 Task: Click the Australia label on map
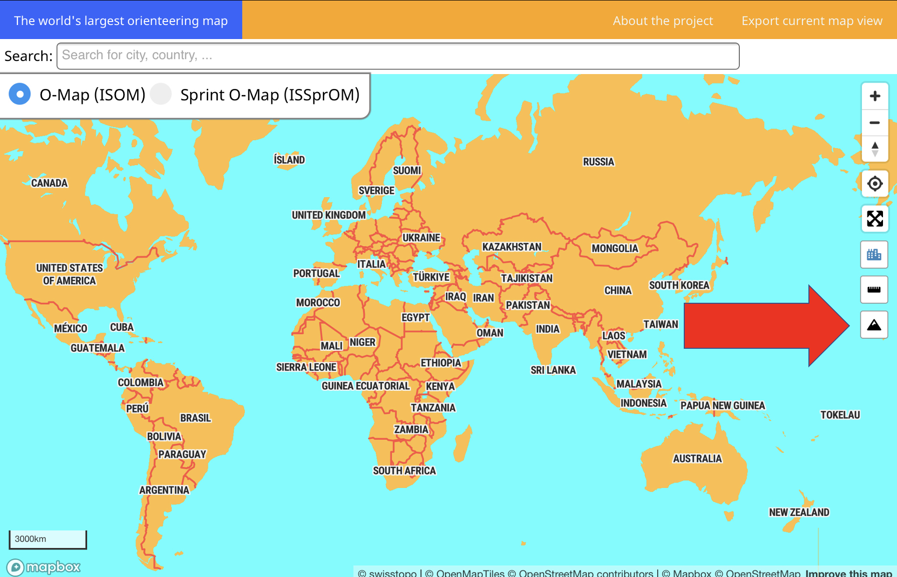(x=697, y=458)
